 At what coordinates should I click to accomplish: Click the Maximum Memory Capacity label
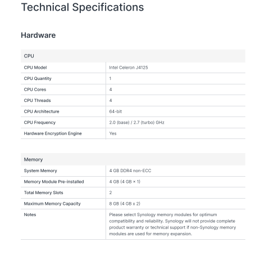(x=52, y=204)
